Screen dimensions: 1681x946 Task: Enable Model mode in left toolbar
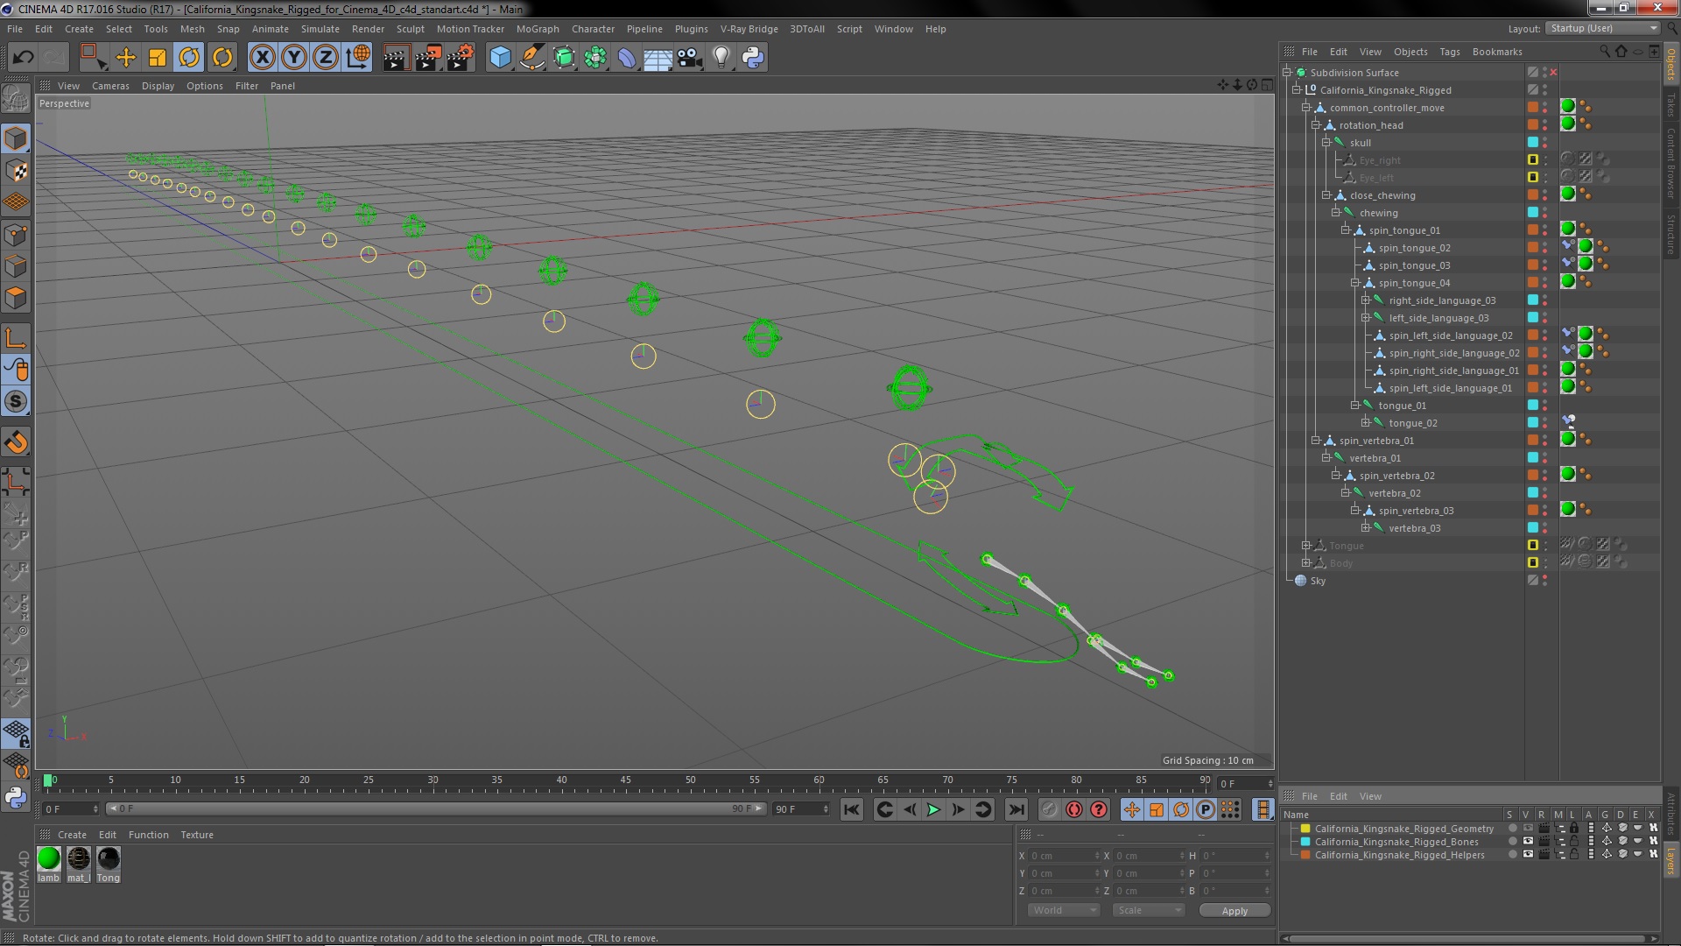pos(16,138)
